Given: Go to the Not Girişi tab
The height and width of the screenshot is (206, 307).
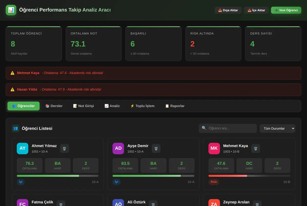Looking at the screenshot, I should point(83,106).
